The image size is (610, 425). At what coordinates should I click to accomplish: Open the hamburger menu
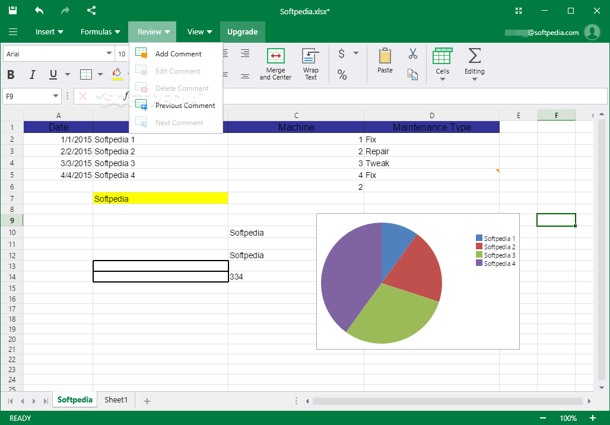(x=13, y=32)
